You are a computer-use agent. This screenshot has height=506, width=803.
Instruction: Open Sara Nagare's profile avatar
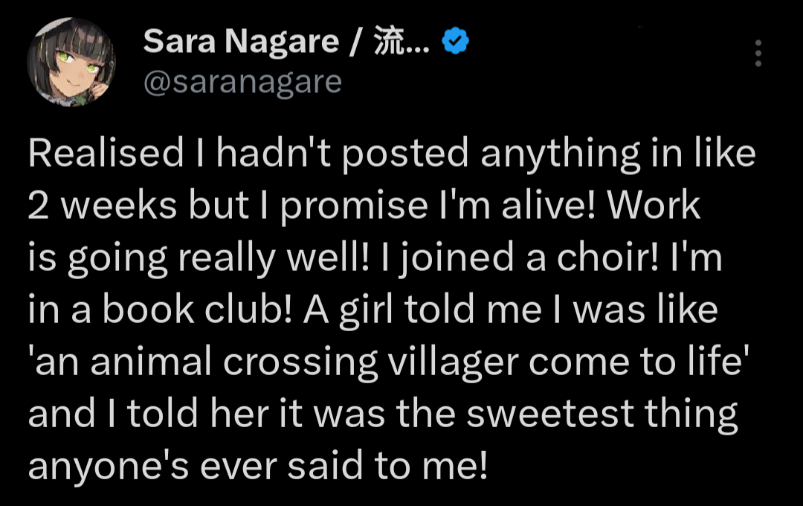[71, 61]
